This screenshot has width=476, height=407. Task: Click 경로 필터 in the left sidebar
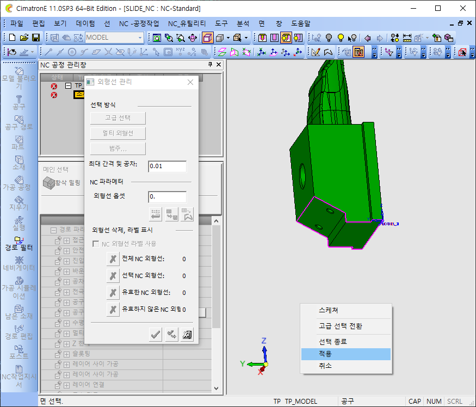click(19, 244)
